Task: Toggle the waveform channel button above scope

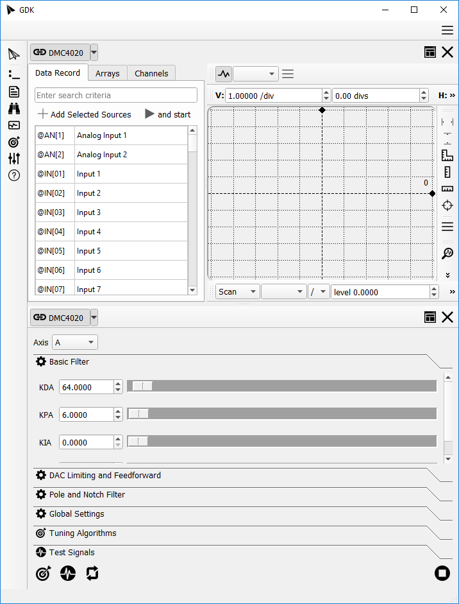Action: [223, 74]
